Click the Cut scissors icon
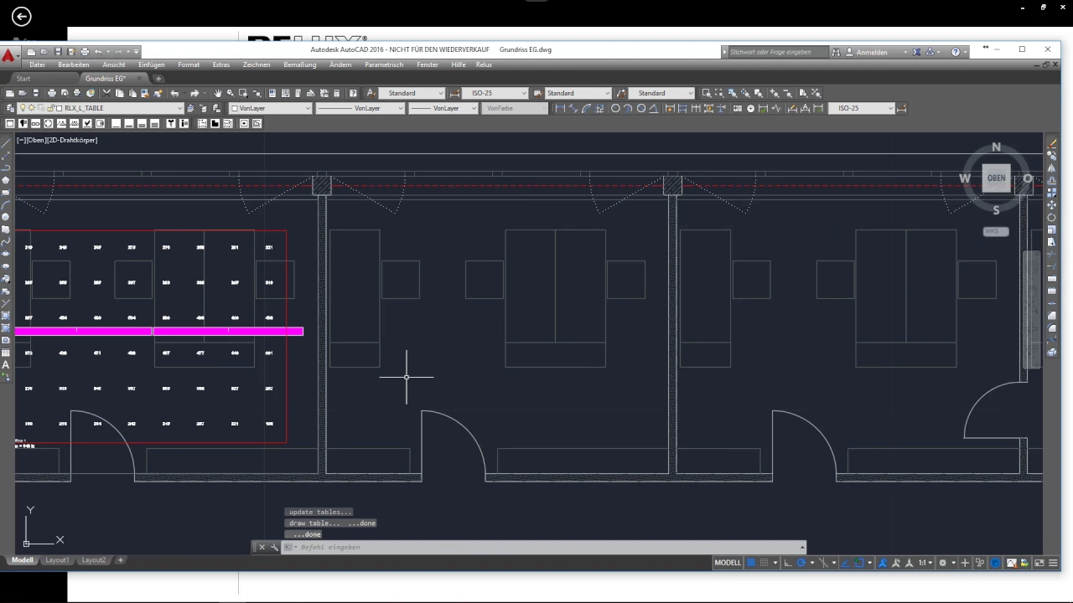This screenshot has height=603, width=1073. click(107, 93)
